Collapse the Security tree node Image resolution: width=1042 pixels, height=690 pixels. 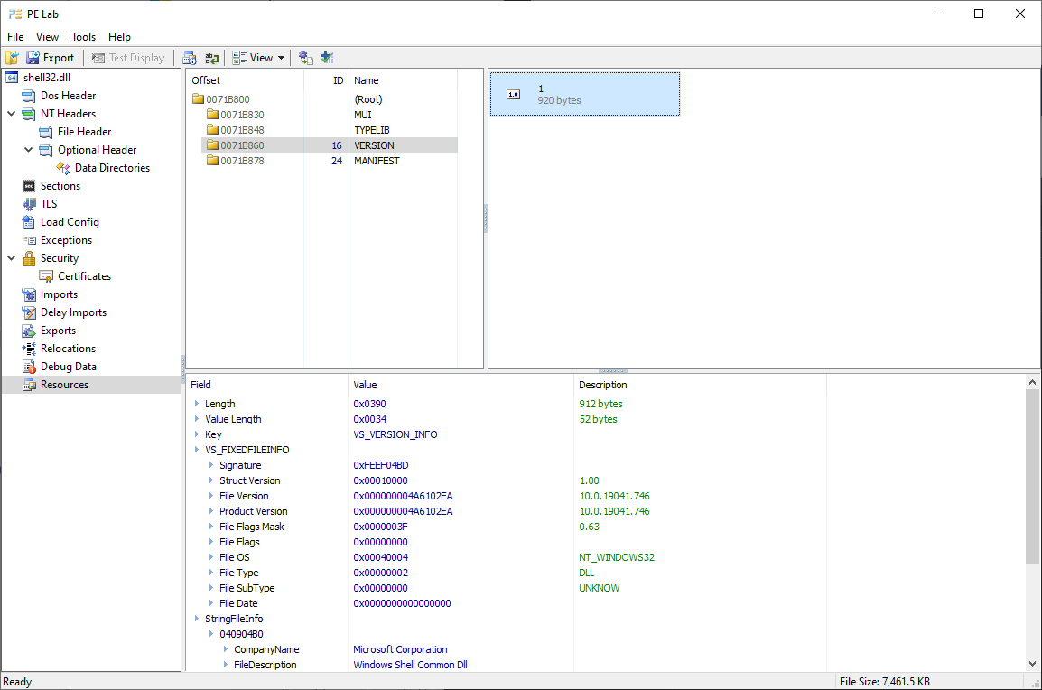pos(12,258)
